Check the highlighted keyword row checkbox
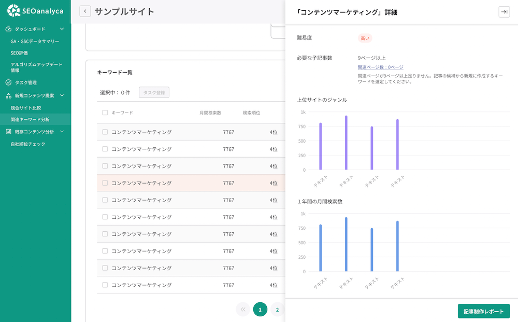 coord(105,183)
